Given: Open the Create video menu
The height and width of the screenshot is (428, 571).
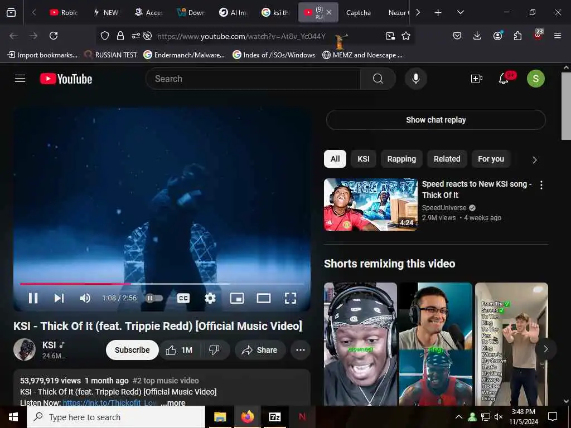Looking at the screenshot, I should coord(477,79).
